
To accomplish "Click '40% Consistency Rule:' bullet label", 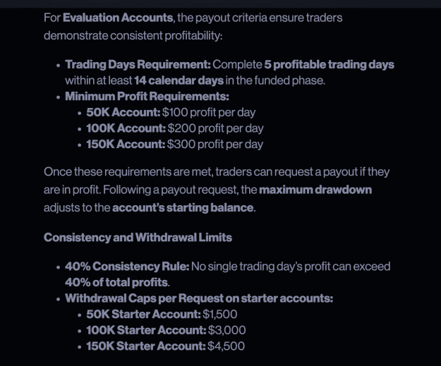I will 127,267.
